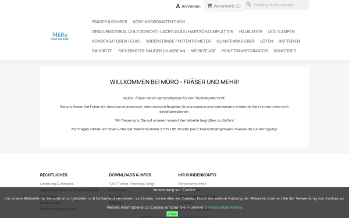Click the Ihr Kundenkonto footer heading
Image resolution: width=349 pixels, height=218 pixels.
coord(197,175)
